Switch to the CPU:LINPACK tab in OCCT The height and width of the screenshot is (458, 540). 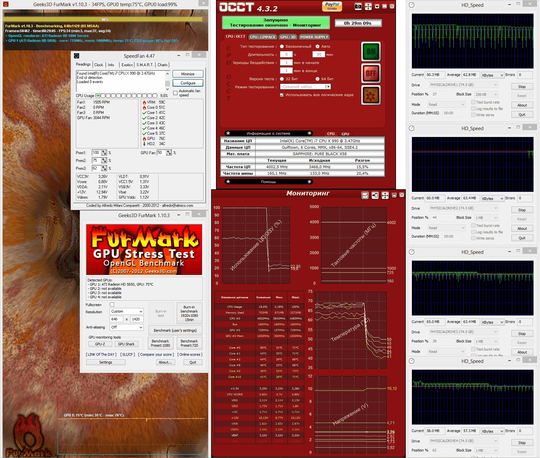tap(263, 37)
